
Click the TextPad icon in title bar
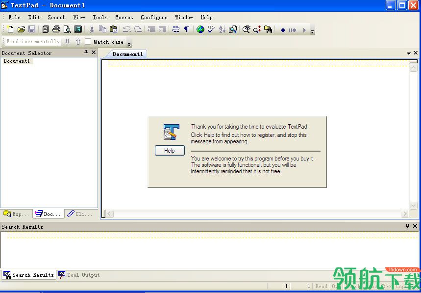pos(5,5)
